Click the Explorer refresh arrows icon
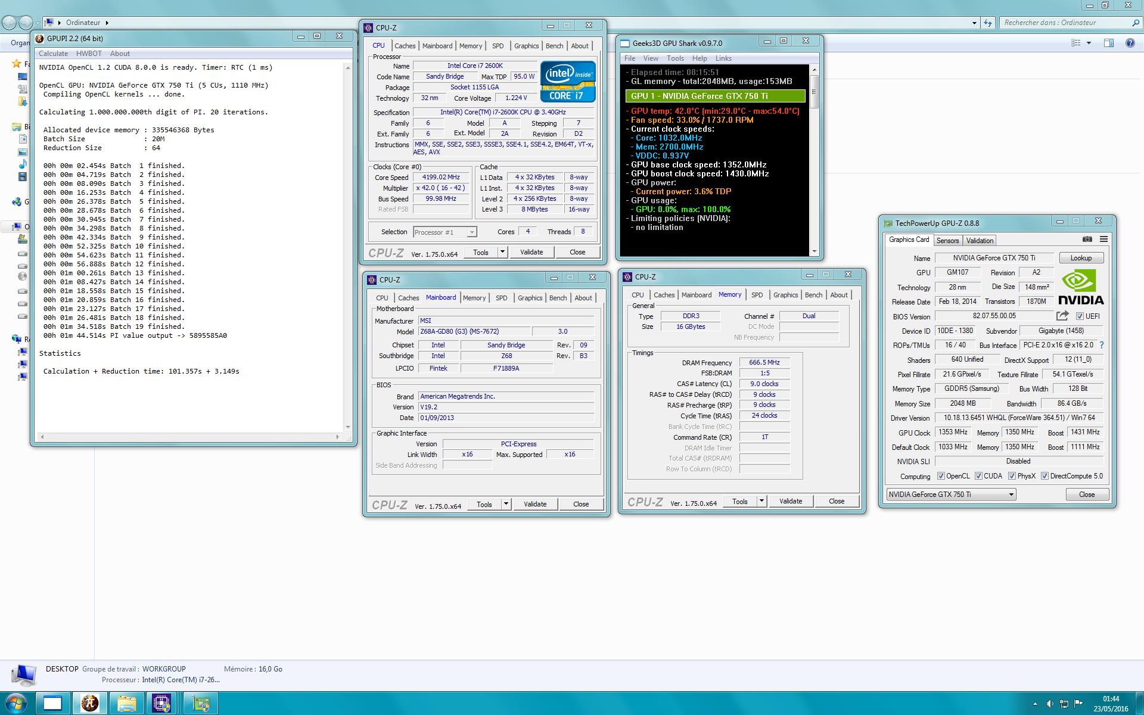Screen dimensions: 1144x715 coord(988,23)
